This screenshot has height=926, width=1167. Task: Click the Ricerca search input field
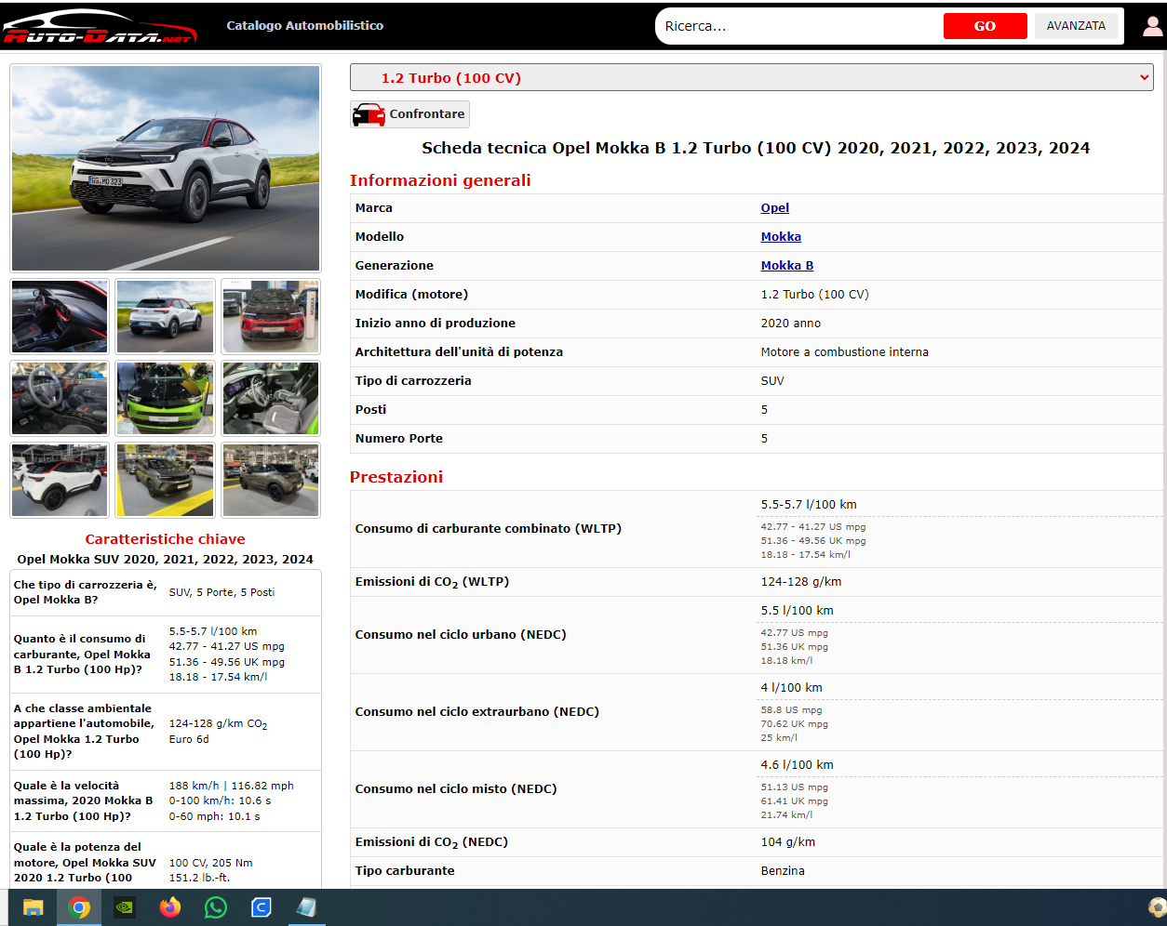click(798, 26)
